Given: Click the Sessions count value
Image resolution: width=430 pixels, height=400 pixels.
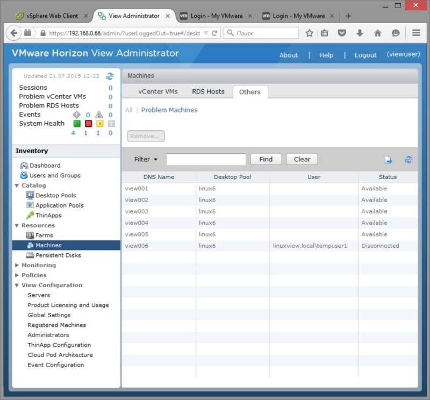Looking at the screenshot, I should (x=110, y=88).
